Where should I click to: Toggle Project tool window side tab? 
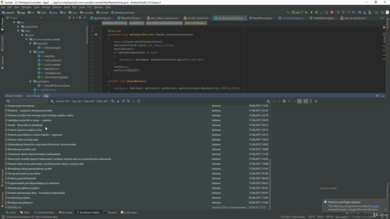2,24
